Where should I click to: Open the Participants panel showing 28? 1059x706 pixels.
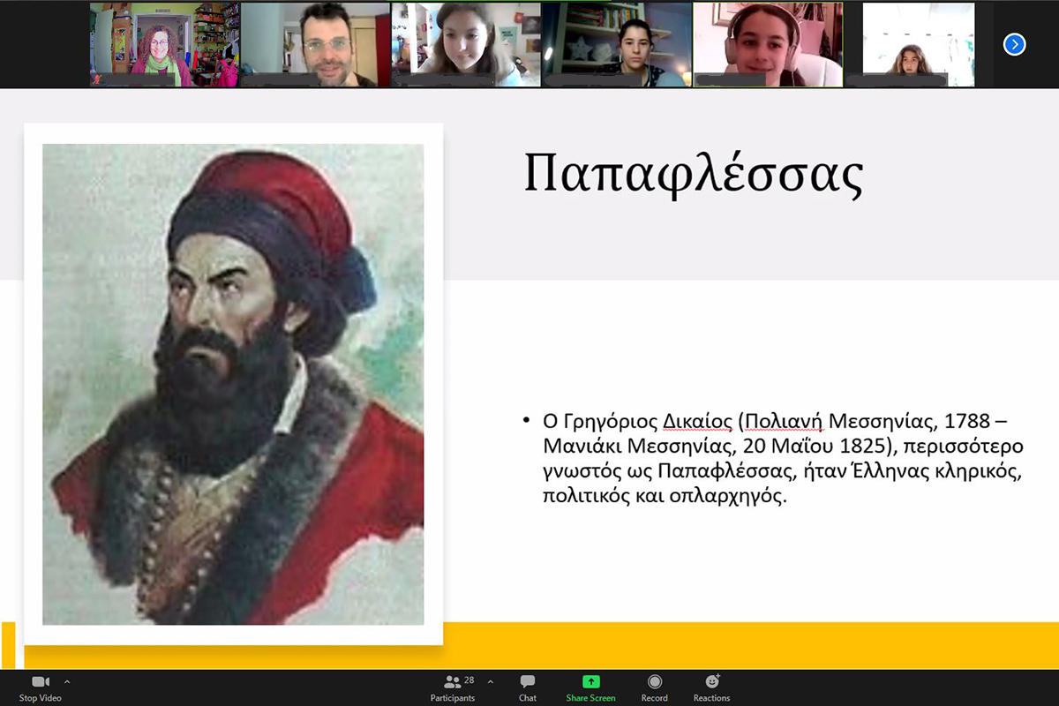(453, 687)
